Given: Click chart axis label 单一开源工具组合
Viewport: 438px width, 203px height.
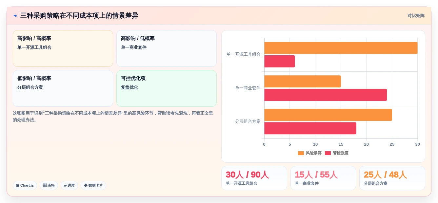Looking at the screenshot, I should coord(244,54).
